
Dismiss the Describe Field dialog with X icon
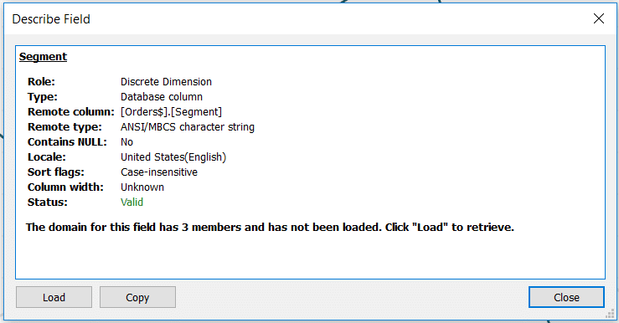tap(598, 18)
